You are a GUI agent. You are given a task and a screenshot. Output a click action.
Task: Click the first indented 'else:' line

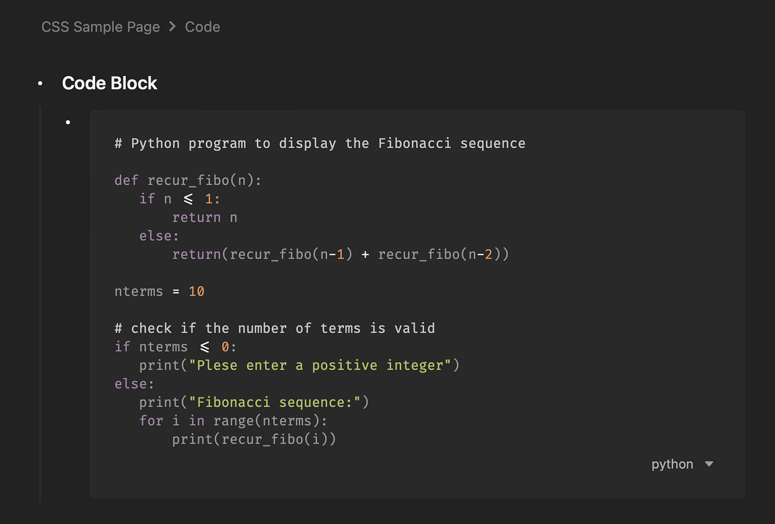[159, 236]
